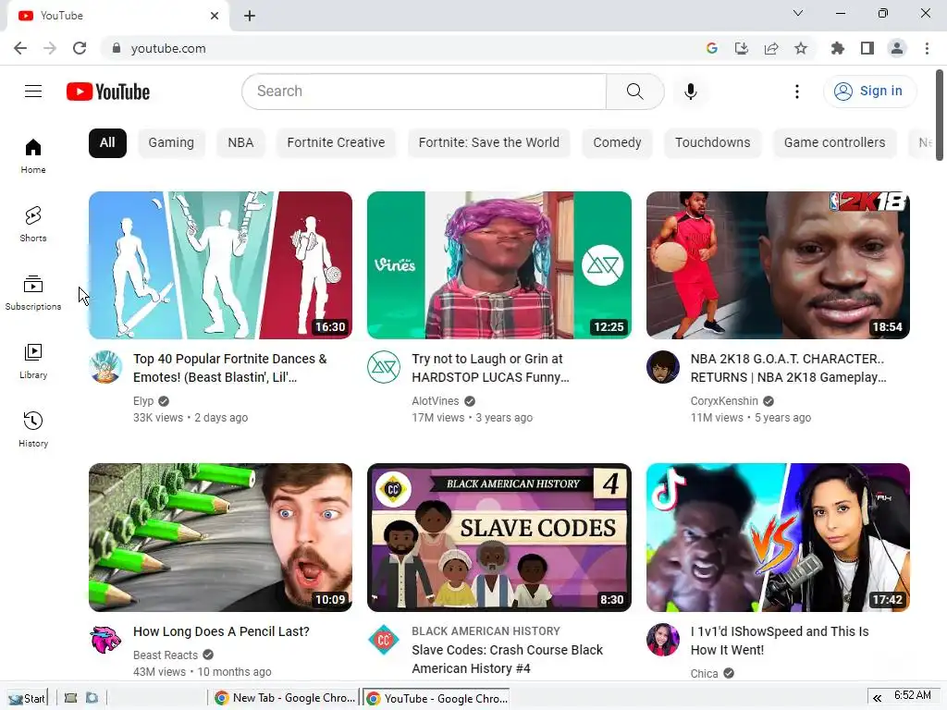This screenshot has width=947, height=710.
Task: Open the YouTube hamburger guide menu
Action: coord(33,92)
